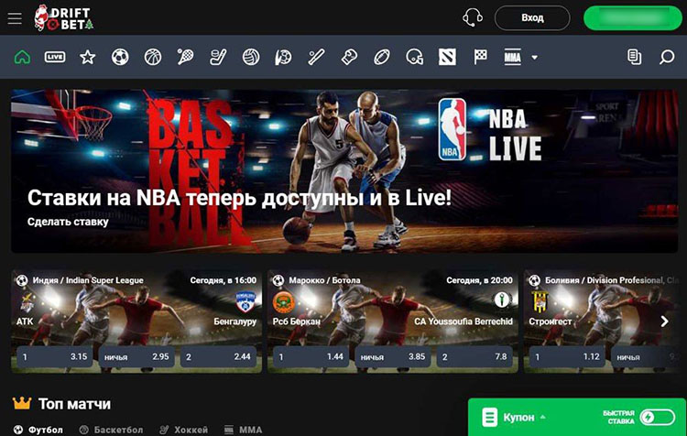687x436 pixels.
Task: Toggle Быстрая ставка quick bet switch
Action: (657, 417)
